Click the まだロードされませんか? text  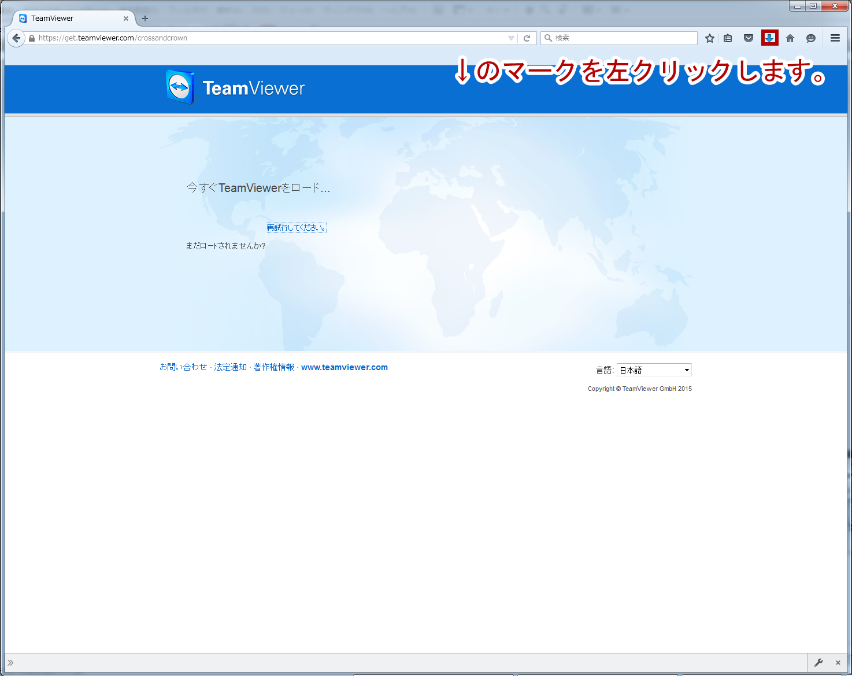pos(225,246)
